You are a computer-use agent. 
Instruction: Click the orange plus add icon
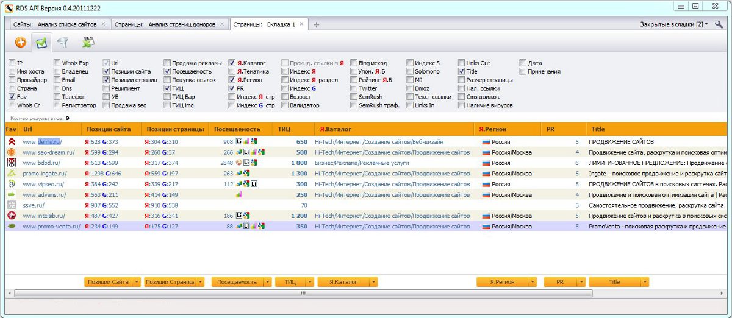click(x=21, y=43)
